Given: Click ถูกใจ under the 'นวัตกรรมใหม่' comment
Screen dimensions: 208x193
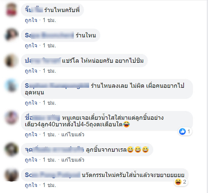Looking at the screenshot, I should click(x=31, y=185).
